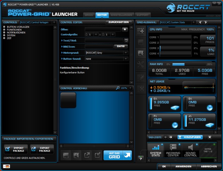Click the HINZUFÜGEN button
Image resolution: width=223 pixels, height=171 pixels.
coord(190,137)
